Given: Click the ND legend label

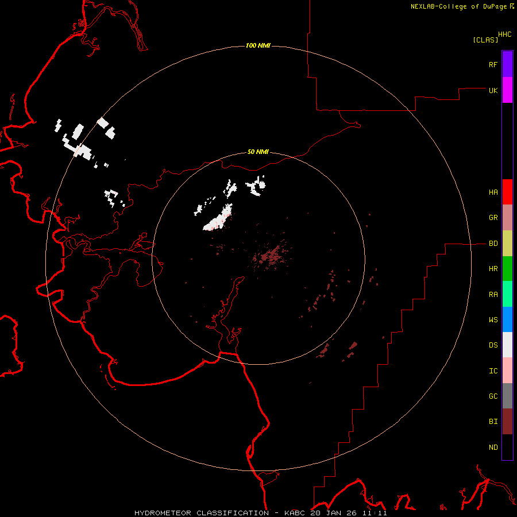Looking at the screenshot, I should pyautogui.click(x=493, y=447).
